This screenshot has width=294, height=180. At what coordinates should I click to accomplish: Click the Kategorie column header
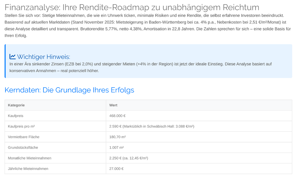pos(16,105)
